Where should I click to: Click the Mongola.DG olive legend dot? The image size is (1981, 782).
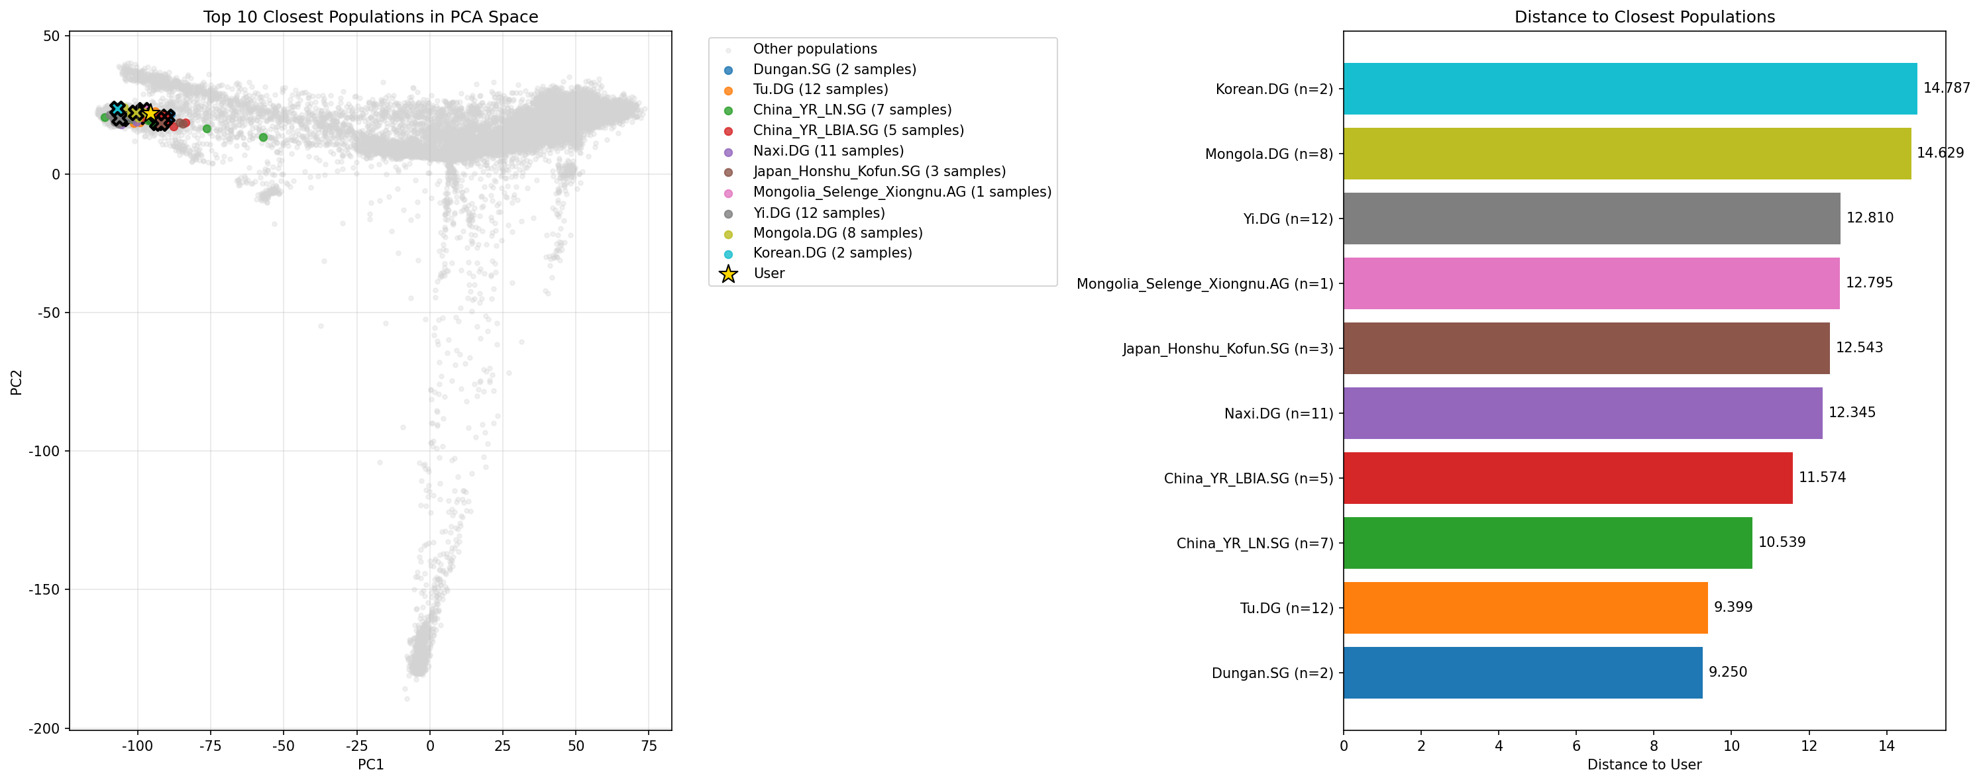pos(728,234)
